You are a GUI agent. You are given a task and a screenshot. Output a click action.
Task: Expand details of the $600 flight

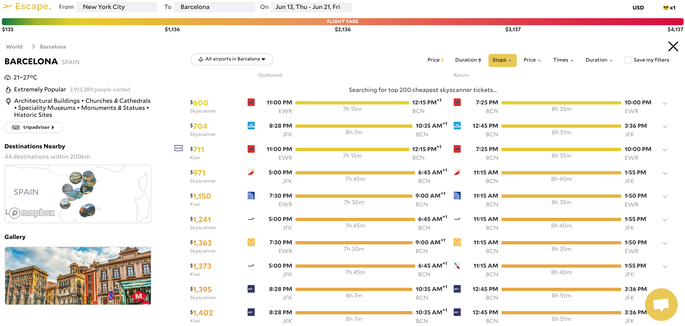pyautogui.click(x=665, y=103)
